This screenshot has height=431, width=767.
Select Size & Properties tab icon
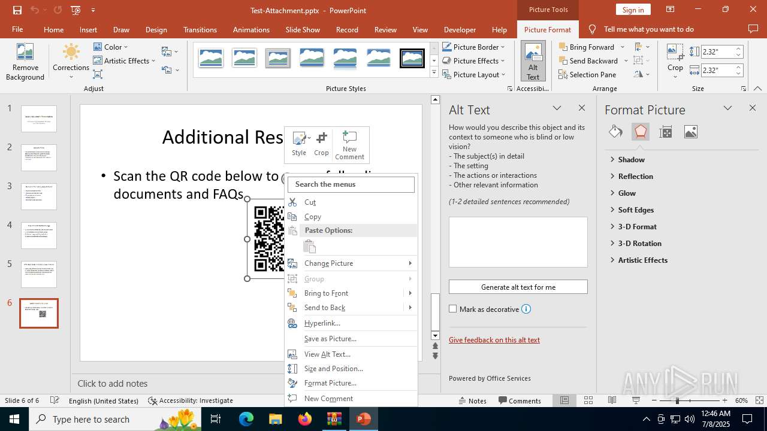666,132
